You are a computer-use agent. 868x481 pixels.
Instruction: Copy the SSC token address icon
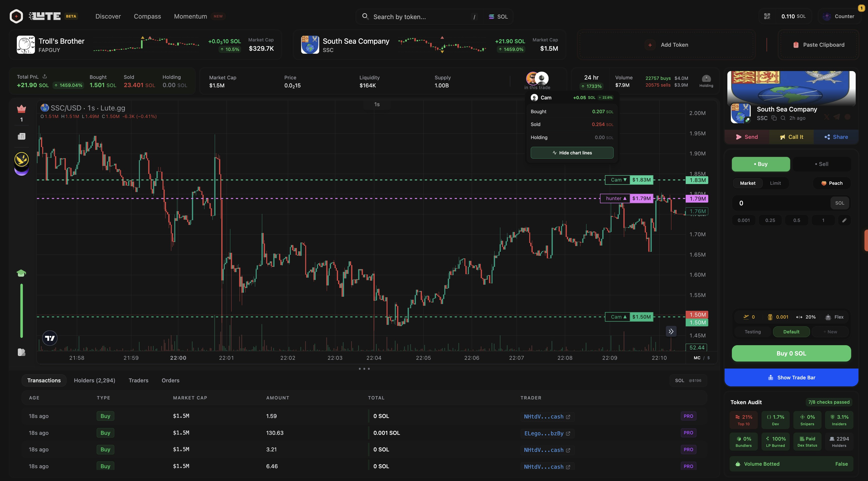(774, 118)
